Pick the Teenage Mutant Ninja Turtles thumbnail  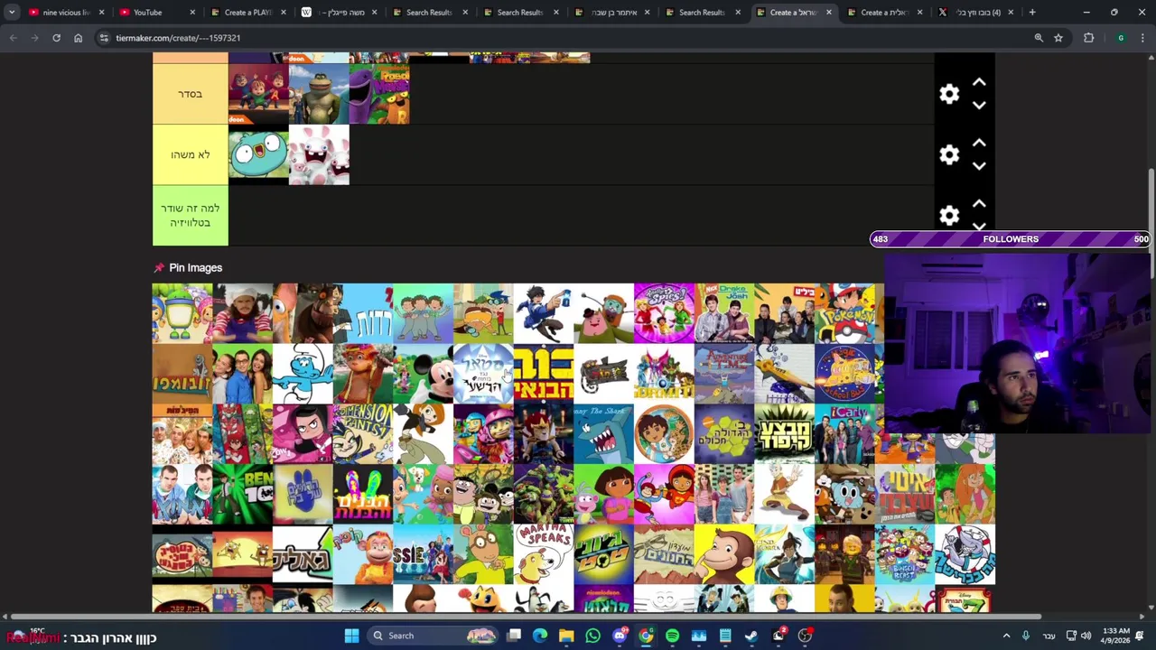544,494
